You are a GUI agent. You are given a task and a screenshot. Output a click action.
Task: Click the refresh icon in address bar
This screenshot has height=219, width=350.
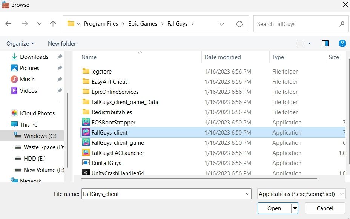tap(239, 24)
